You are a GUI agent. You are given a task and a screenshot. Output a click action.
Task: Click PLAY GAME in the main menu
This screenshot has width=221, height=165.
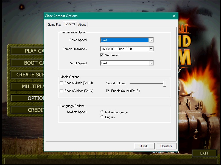[27, 51]
